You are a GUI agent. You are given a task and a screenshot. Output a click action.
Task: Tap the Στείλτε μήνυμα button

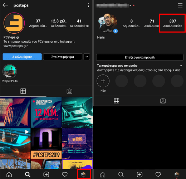(x=63, y=57)
